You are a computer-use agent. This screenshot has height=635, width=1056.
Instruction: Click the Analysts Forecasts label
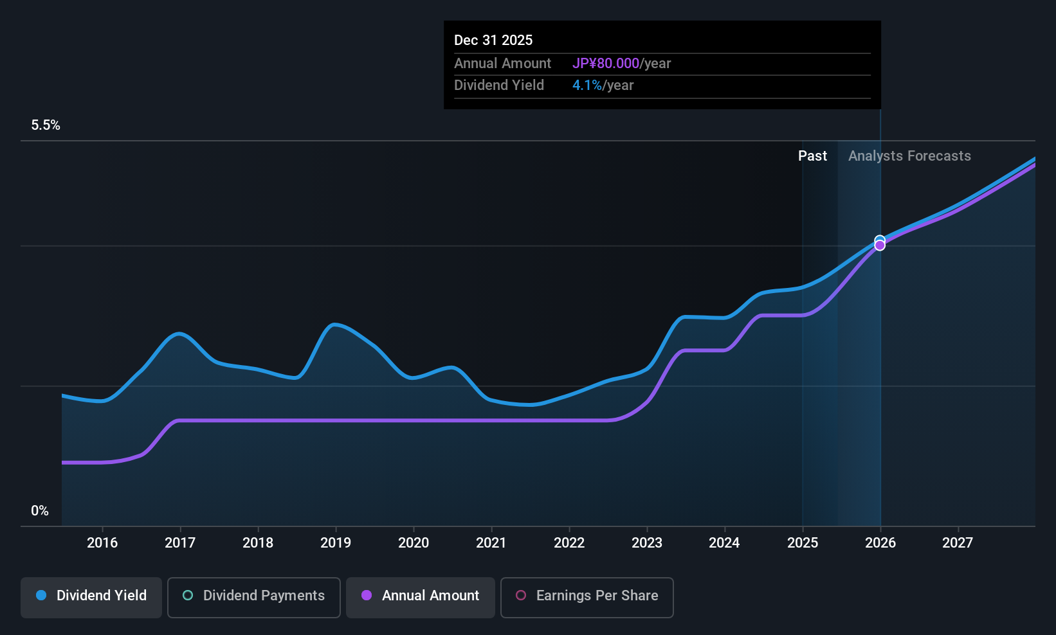click(x=909, y=156)
